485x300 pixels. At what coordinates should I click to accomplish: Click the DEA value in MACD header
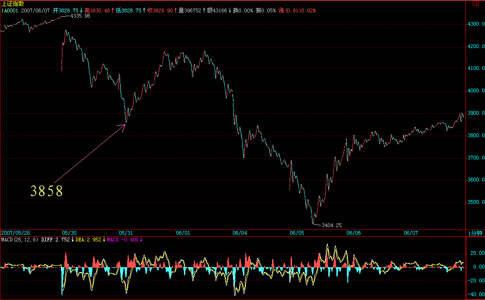tap(87, 240)
